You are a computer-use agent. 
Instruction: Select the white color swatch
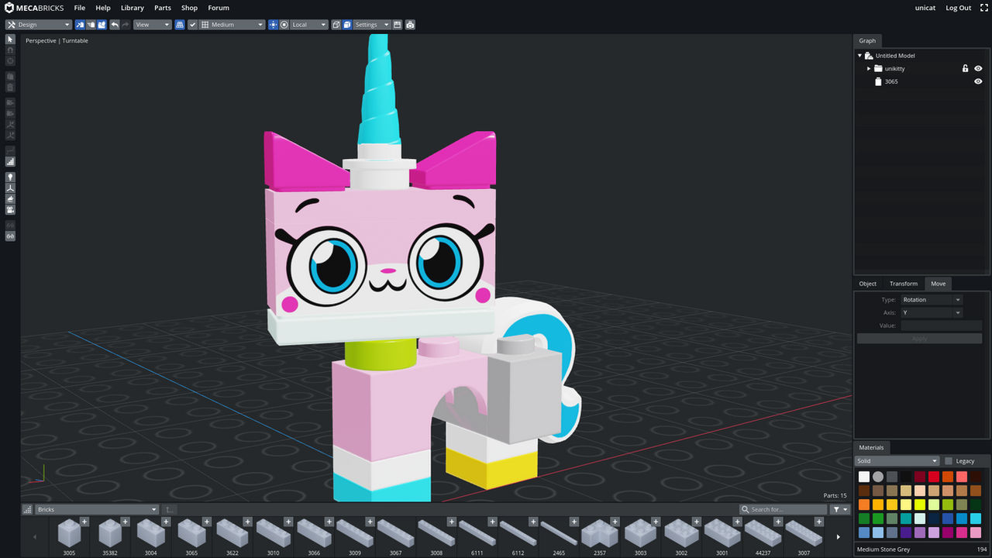(x=864, y=477)
